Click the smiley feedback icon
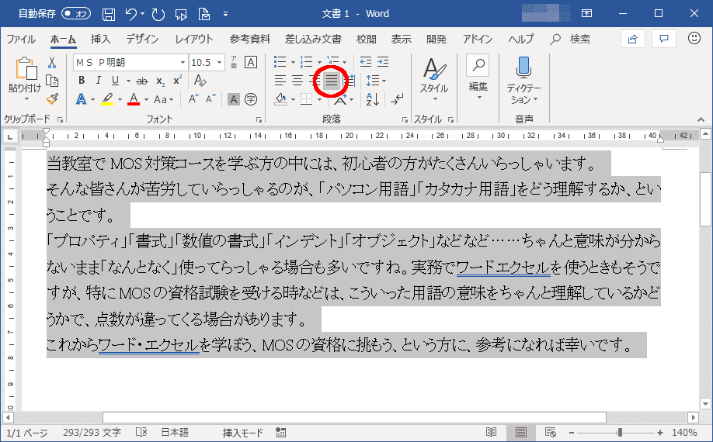This screenshot has height=442, width=713. click(x=694, y=38)
